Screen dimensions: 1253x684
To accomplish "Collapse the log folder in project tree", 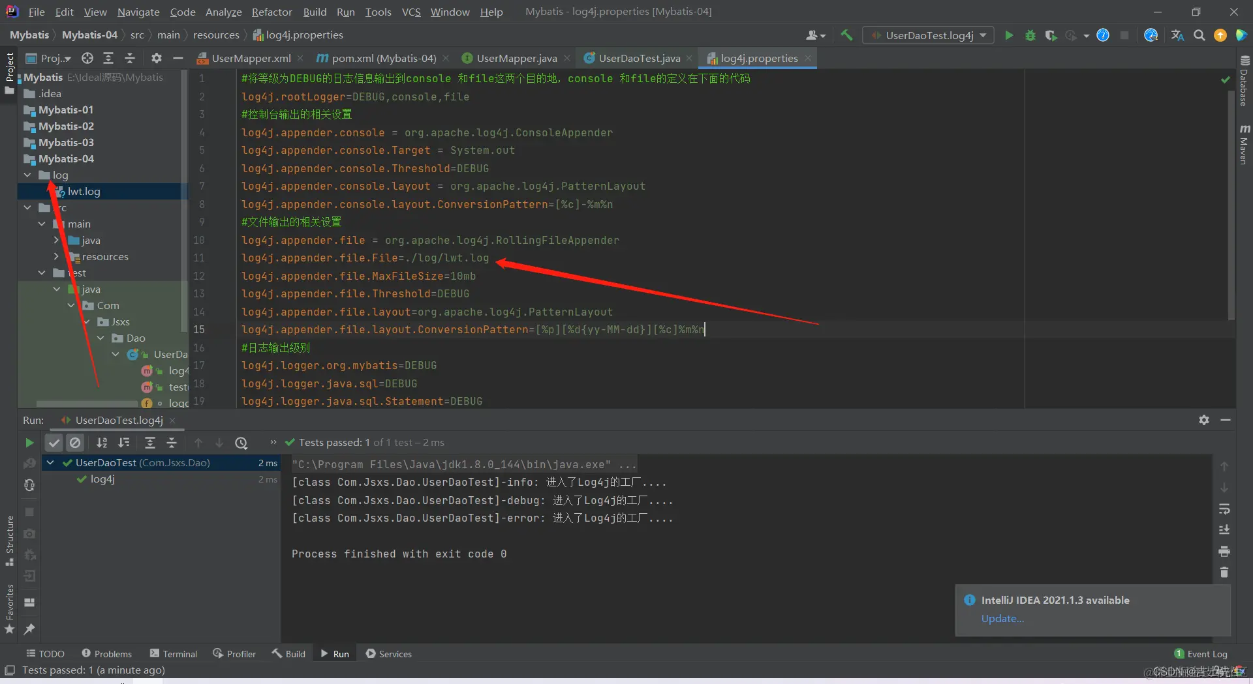I will pyautogui.click(x=27, y=175).
